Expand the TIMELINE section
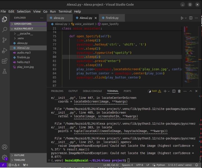The image size is (202, 168). pos(19,160)
